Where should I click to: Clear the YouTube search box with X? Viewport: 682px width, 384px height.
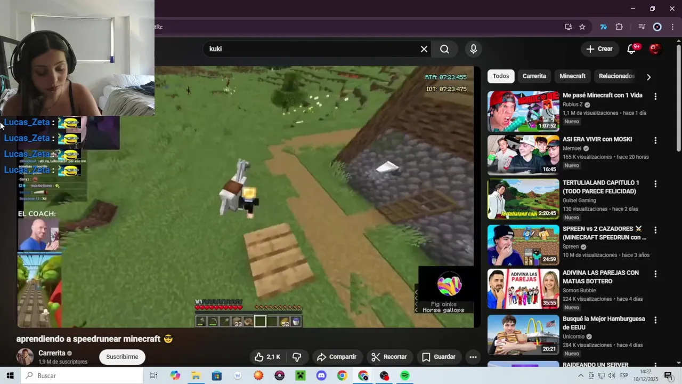tap(424, 49)
